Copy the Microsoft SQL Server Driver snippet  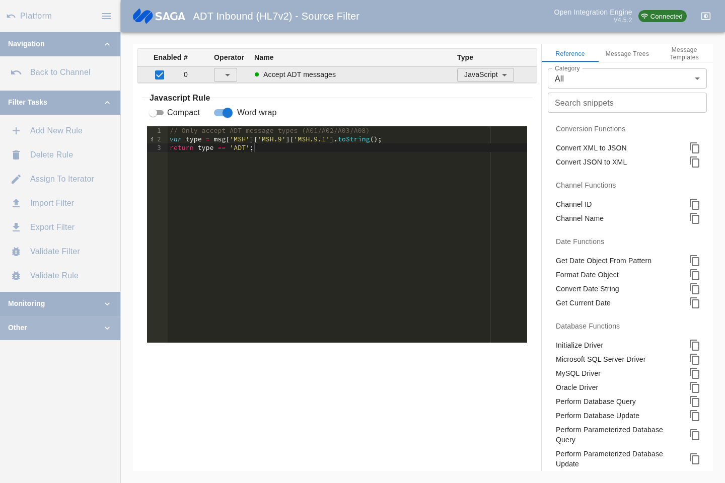click(x=695, y=359)
